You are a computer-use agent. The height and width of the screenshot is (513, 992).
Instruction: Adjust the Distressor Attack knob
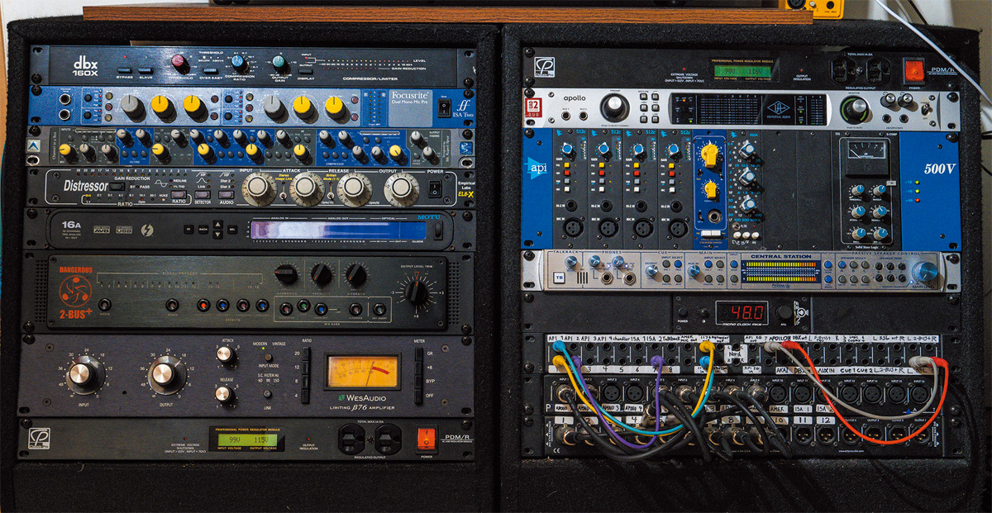[x=308, y=189]
